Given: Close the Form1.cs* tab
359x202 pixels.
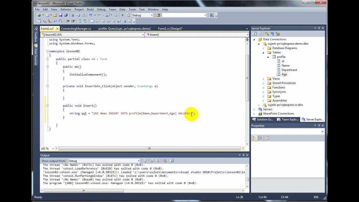Looking at the screenshot, I should click(x=57, y=29).
